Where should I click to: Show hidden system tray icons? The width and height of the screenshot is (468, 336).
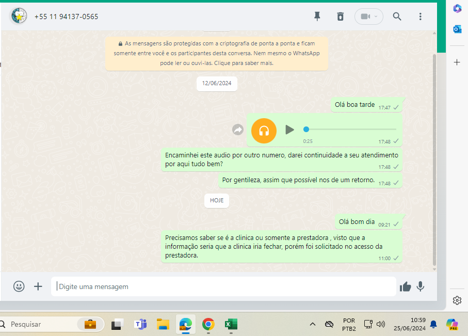coord(312,324)
